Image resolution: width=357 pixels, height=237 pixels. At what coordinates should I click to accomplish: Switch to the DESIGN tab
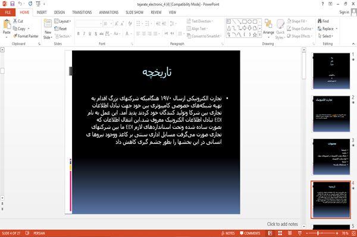[59, 12]
